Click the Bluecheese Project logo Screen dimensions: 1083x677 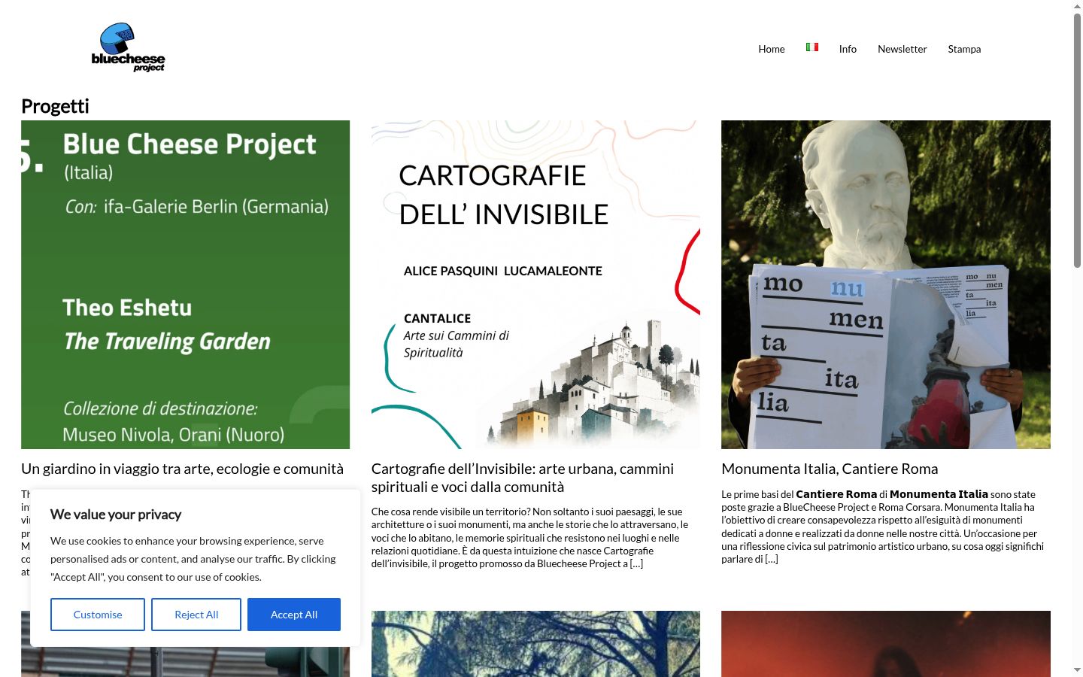[x=128, y=47]
